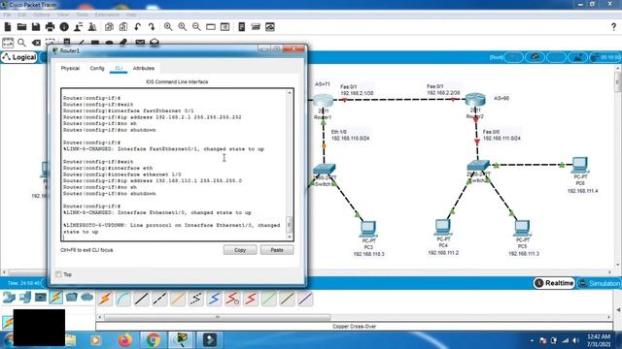This screenshot has height=349, width=622.
Task: Click inside the IOS CLI terminal area
Action: point(174,165)
